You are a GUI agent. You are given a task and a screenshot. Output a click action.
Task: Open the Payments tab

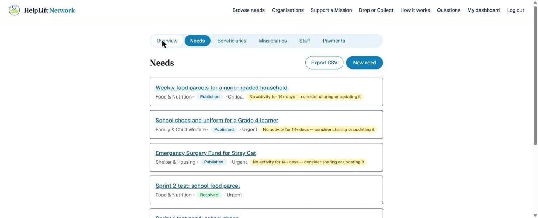pos(334,41)
